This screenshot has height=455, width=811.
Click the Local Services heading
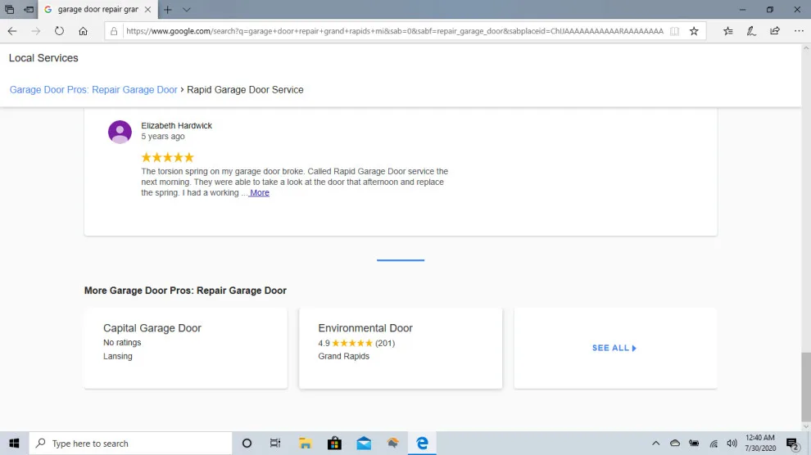[43, 58]
